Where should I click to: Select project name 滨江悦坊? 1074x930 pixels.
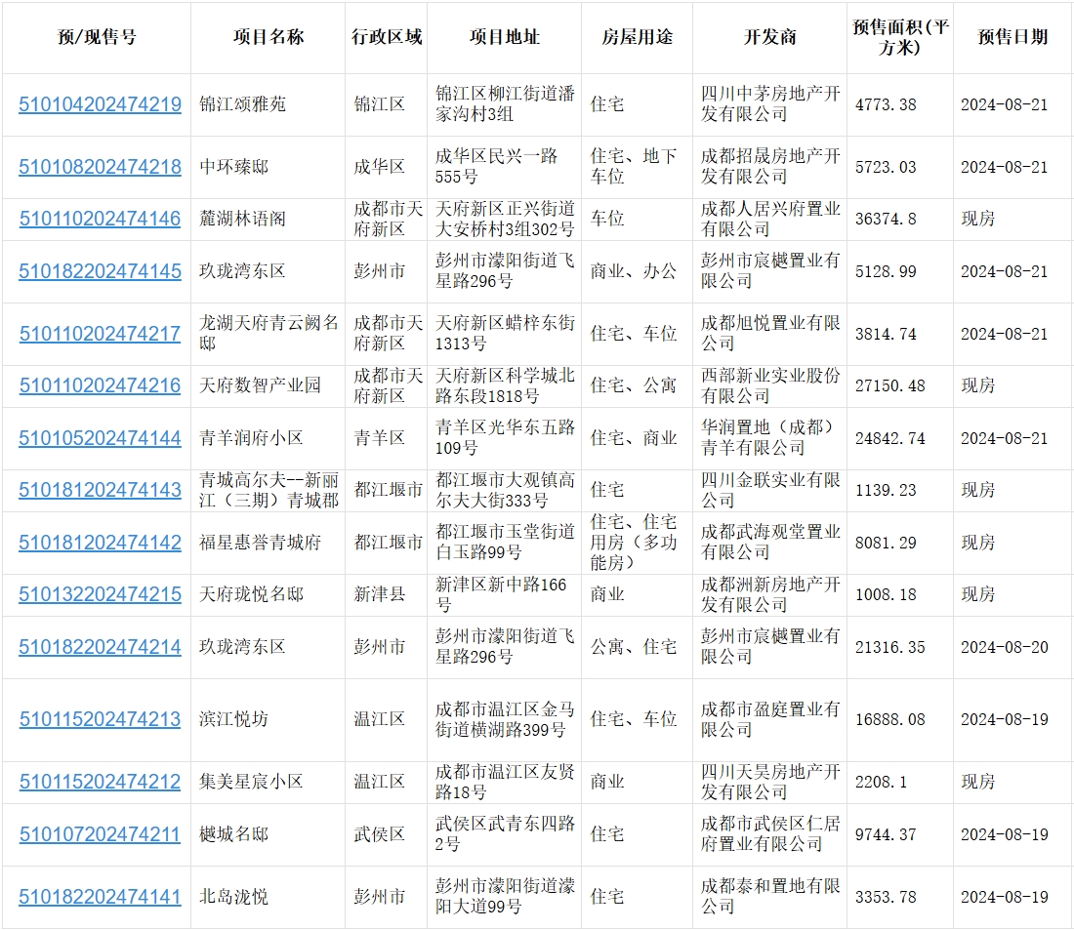click(233, 720)
